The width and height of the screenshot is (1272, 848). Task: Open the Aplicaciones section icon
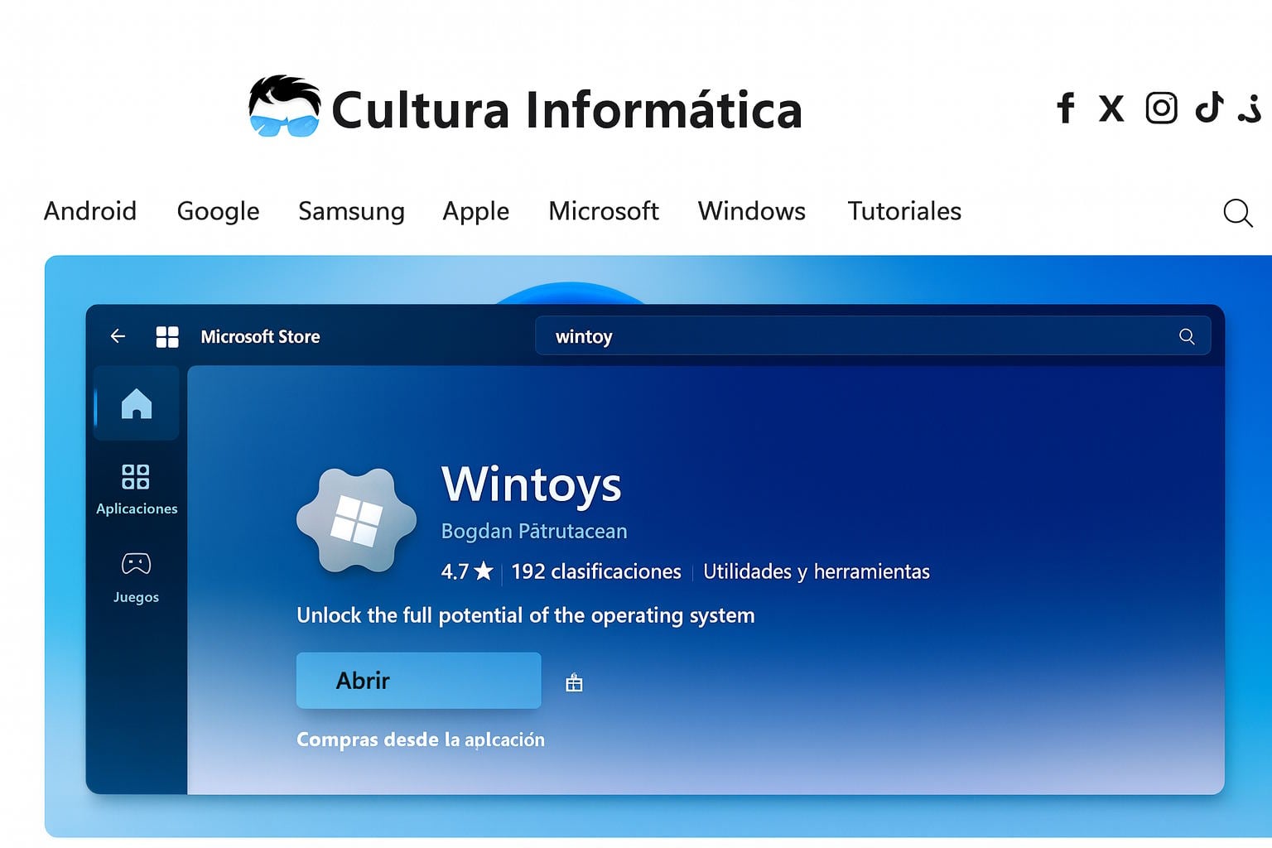point(136,476)
